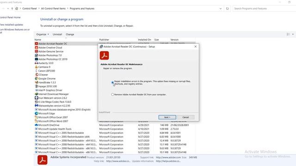Click the refresh icon beside address bar
The height and width of the screenshot is (166, 296).
[x=227, y=8]
